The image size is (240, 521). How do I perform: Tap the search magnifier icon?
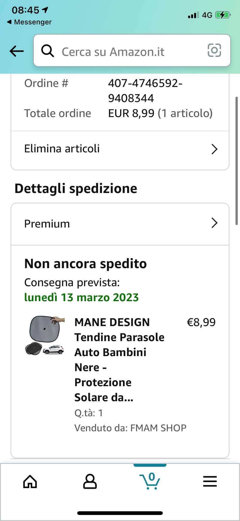pos(48,51)
